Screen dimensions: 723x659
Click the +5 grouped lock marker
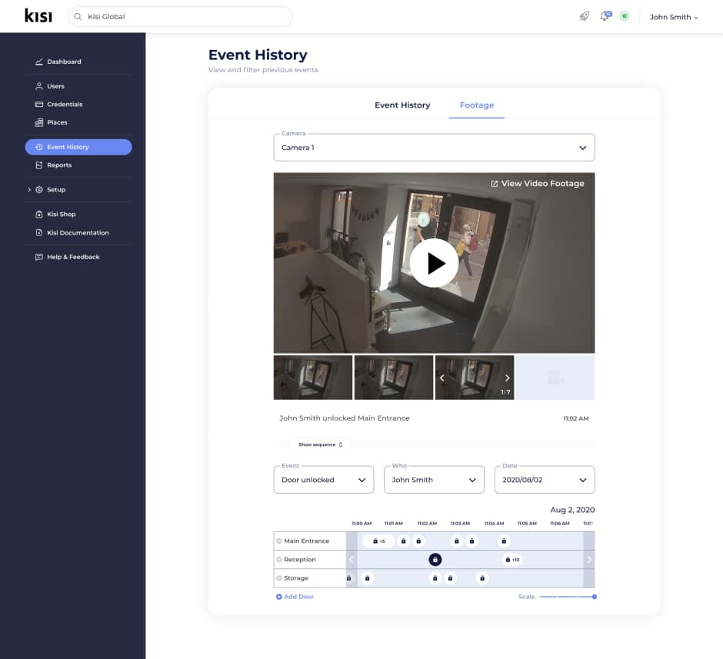click(x=378, y=541)
